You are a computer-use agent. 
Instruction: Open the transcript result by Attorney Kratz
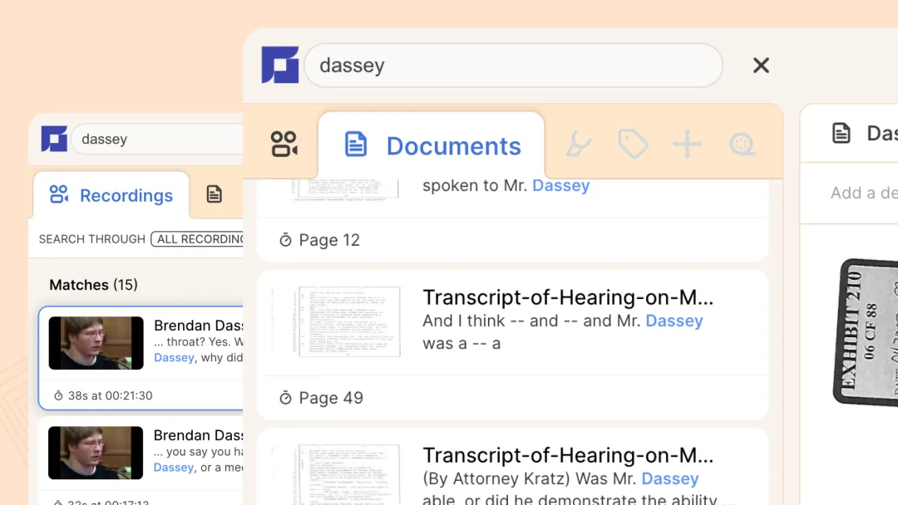coord(512,467)
